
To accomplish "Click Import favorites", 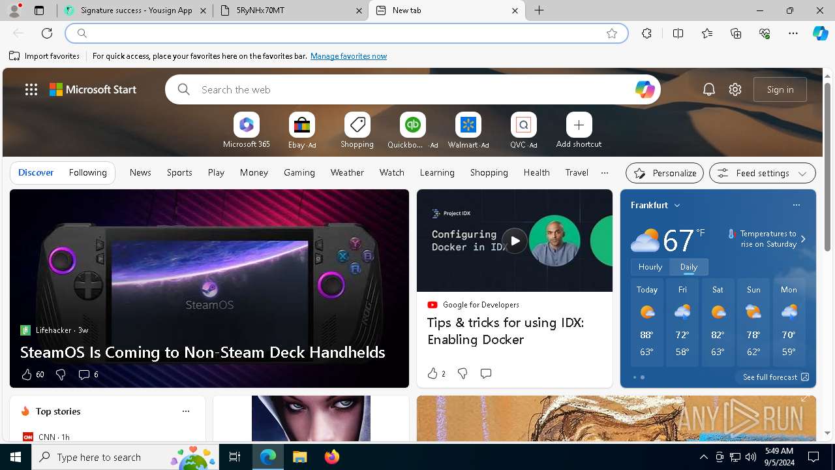I will point(44,56).
